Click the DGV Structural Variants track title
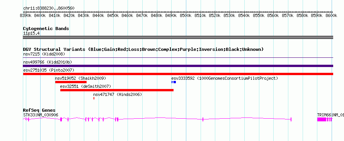The image size is (344, 141). 143,49
